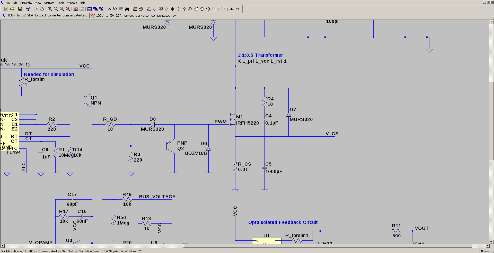Add SPICE directive with .op icon

point(238,9)
